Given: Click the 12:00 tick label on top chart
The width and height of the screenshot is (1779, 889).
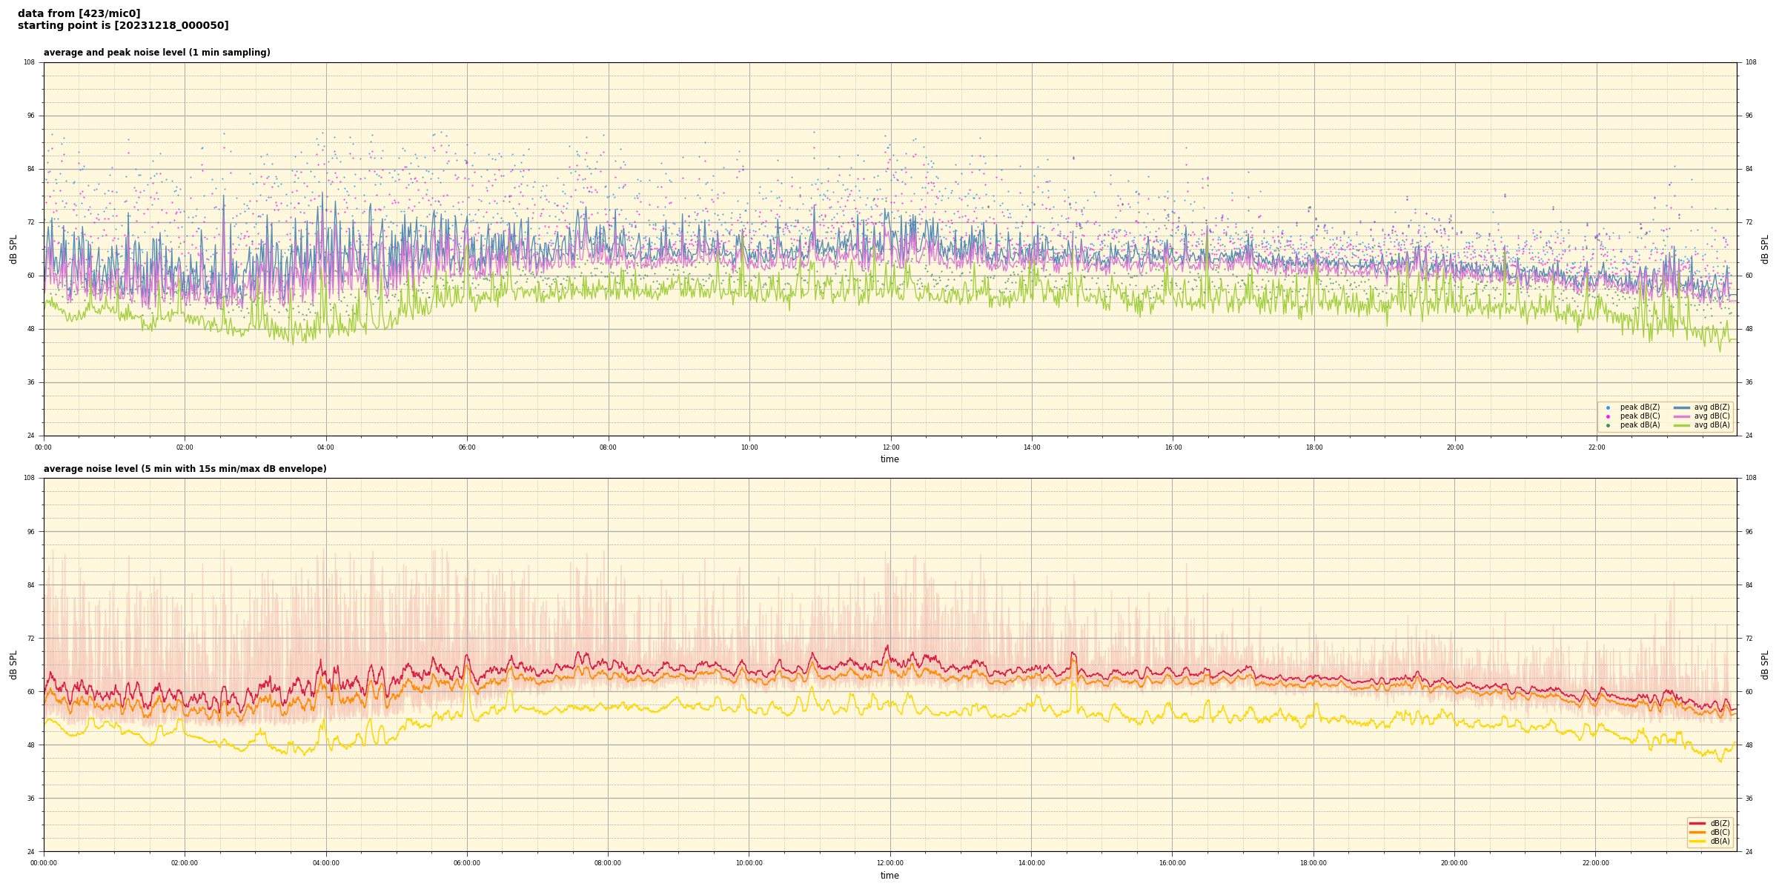Looking at the screenshot, I should (x=890, y=447).
